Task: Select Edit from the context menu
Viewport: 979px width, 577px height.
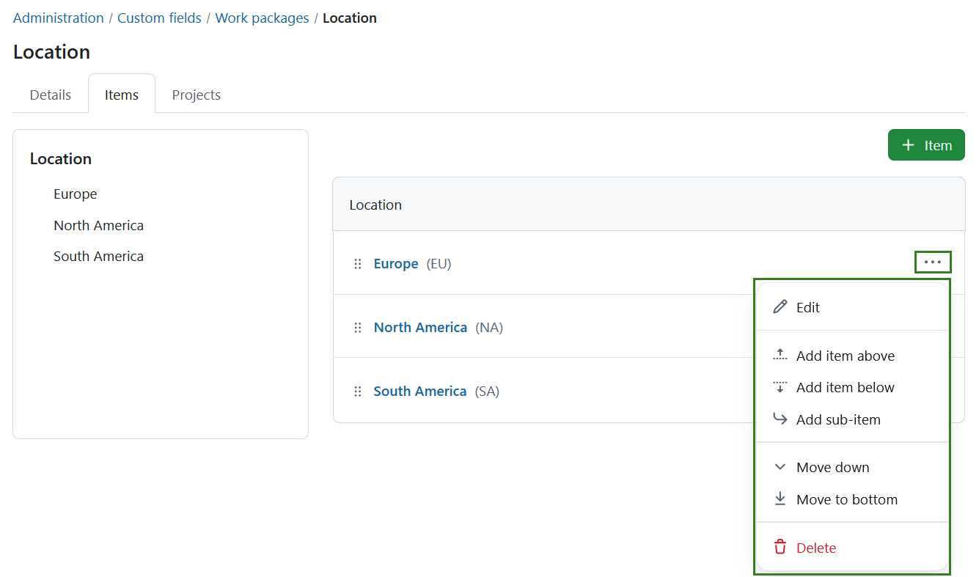Action: [x=807, y=307]
